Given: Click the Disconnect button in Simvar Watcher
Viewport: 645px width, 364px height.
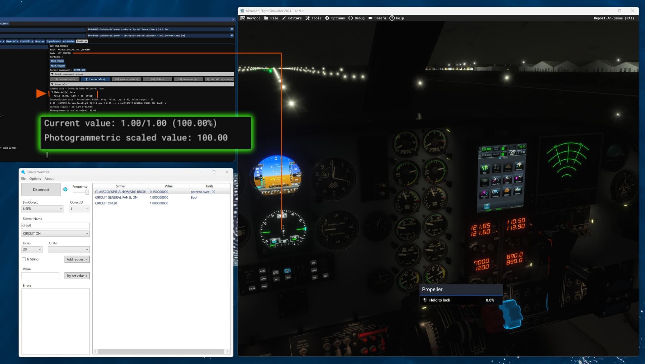Looking at the screenshot, I should pos(41,190).
